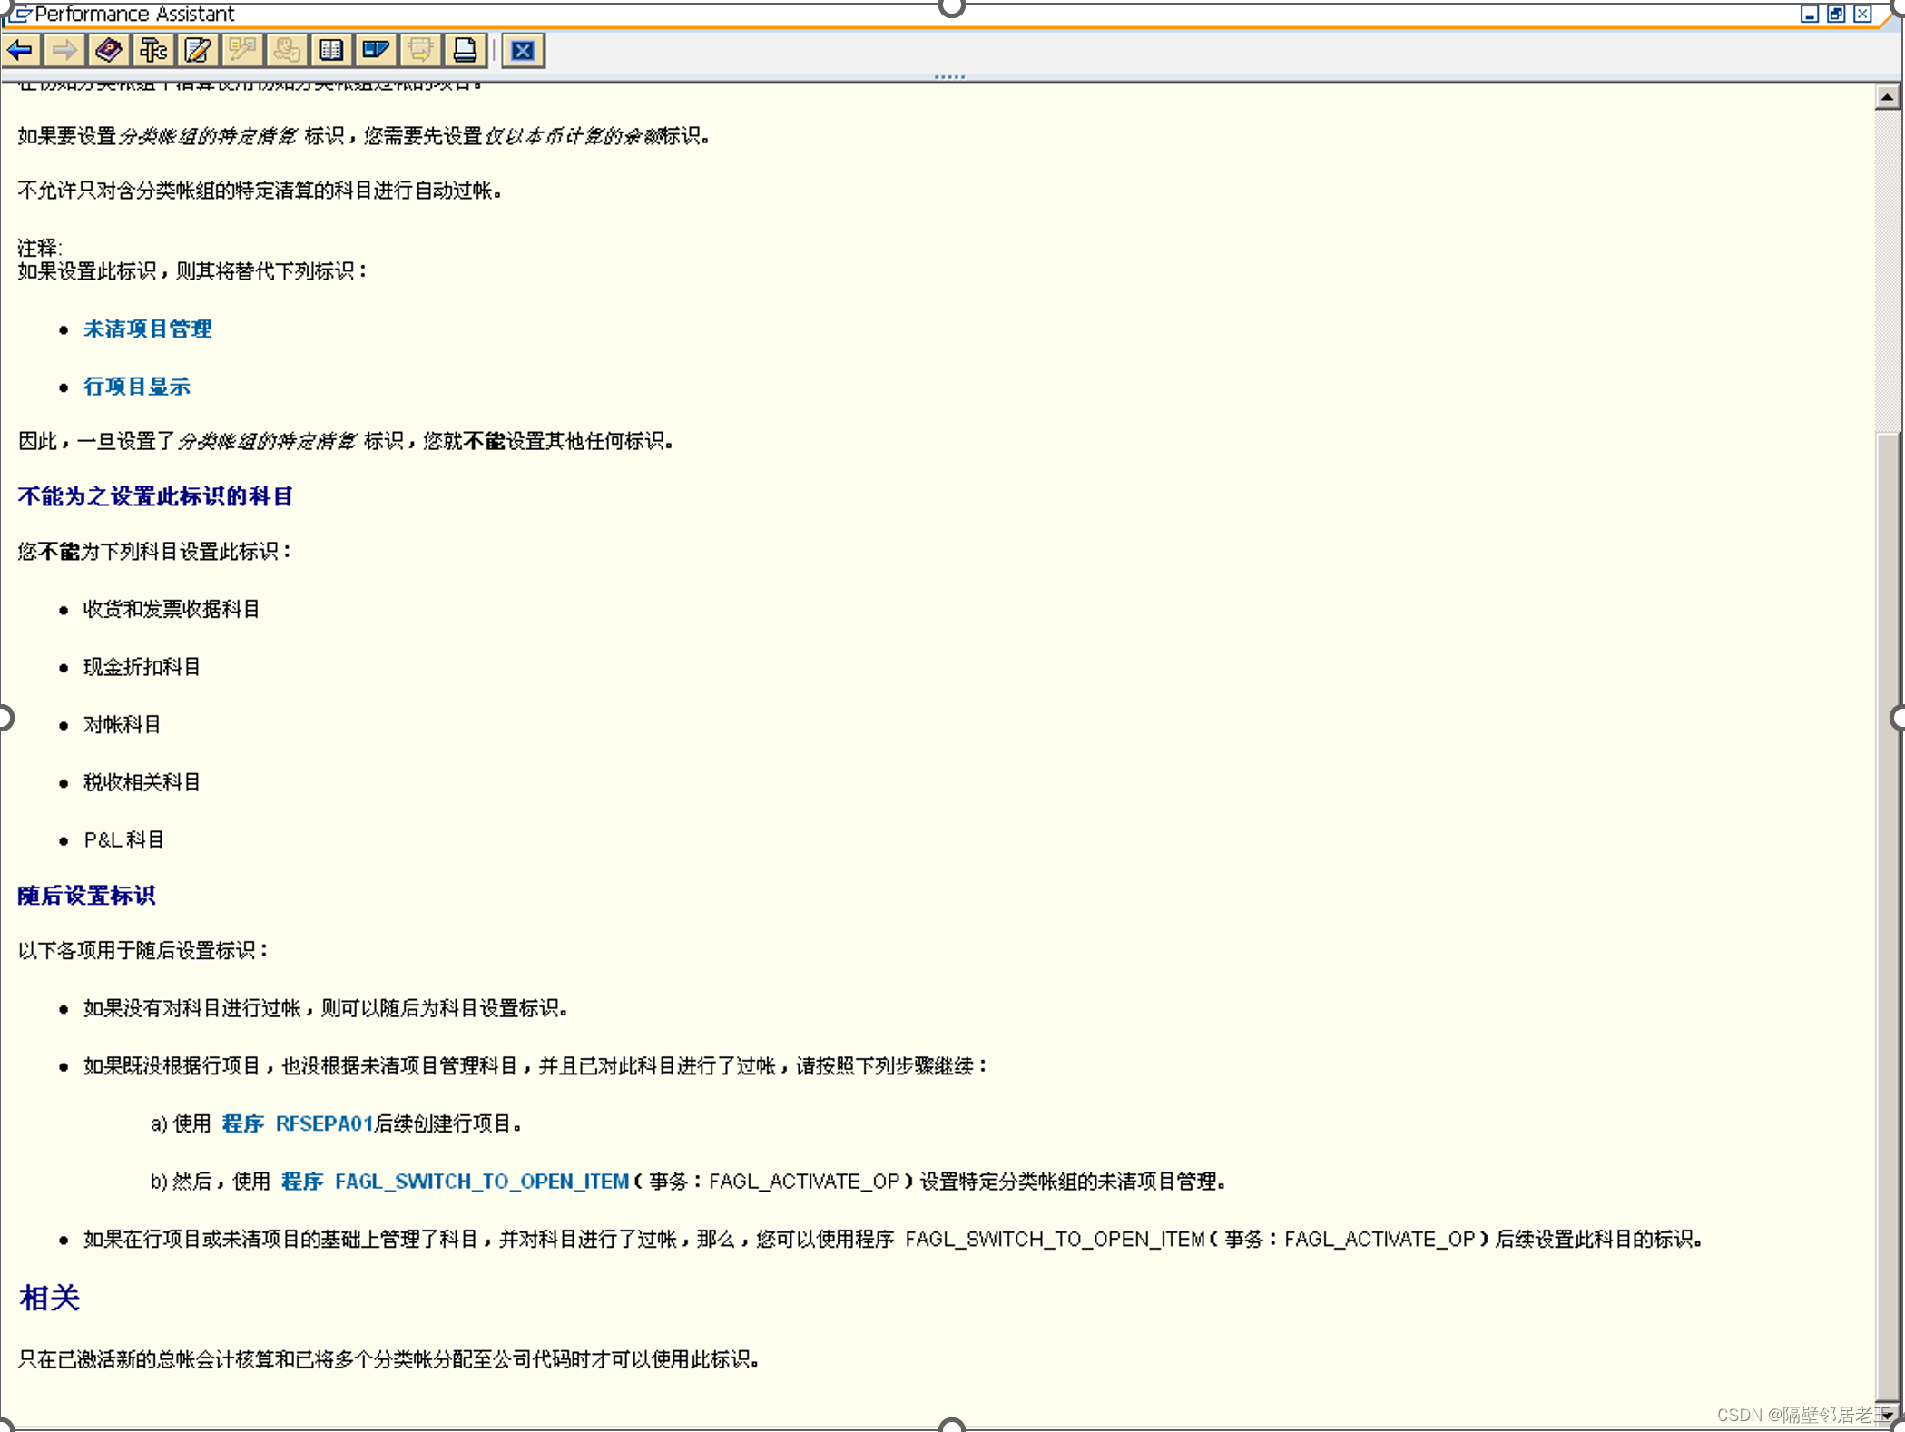Viewport: 1905px width, 1432px height.
Task: Click the dimmed key-and-face toolbar icon
Action: pyautogui.click(x=287, y=50)
